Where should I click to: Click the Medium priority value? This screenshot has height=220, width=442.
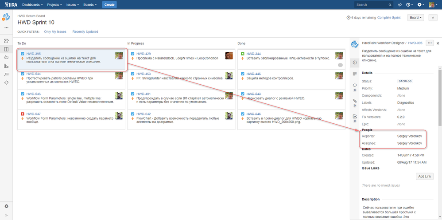pyautogui.click(x=403, y=88)
